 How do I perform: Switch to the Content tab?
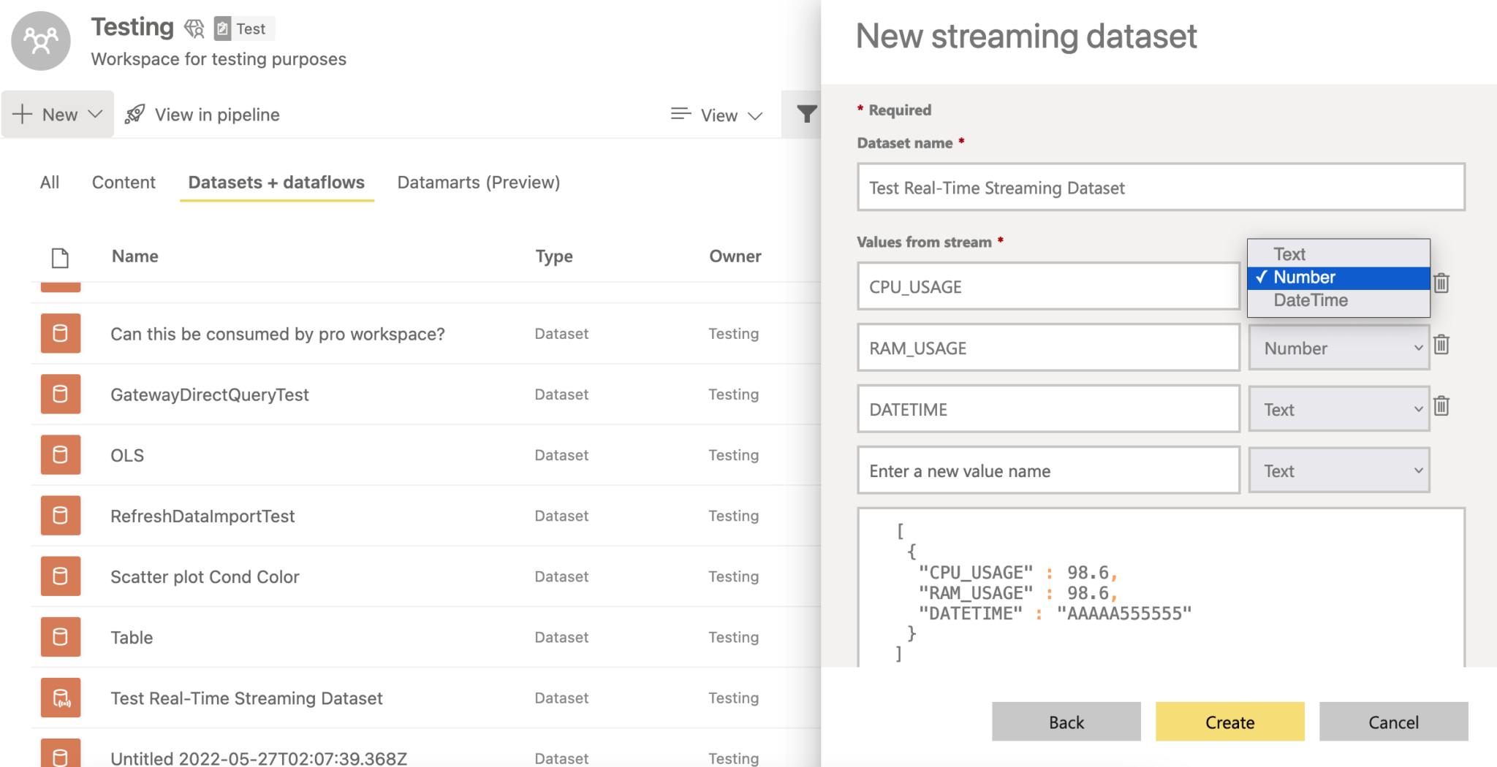click(124, 182)
